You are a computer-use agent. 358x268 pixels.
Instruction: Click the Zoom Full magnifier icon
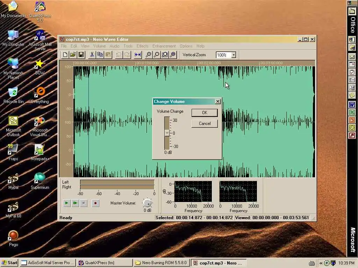(x=173, y=55)
